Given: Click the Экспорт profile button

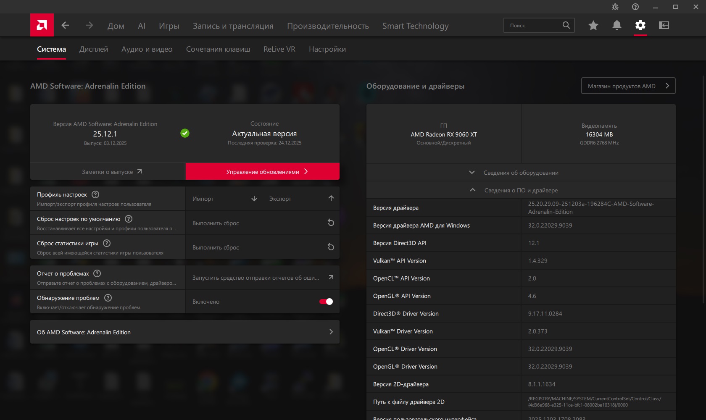Looking at the screenshot, I should tap(301, 198).
